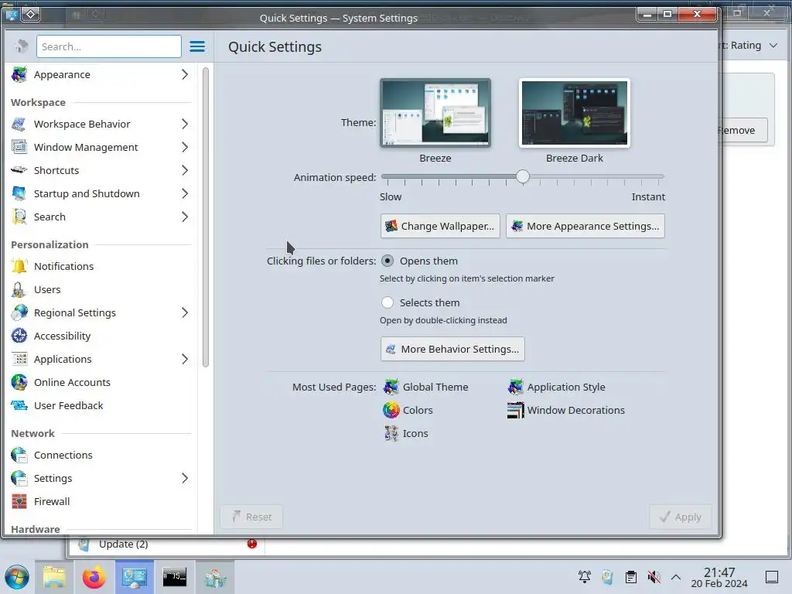This screenshot has width=792, height=594.
Task: Click the Startup and Shutdown icon
Action: pyautogui.click(x=19, y=193)
